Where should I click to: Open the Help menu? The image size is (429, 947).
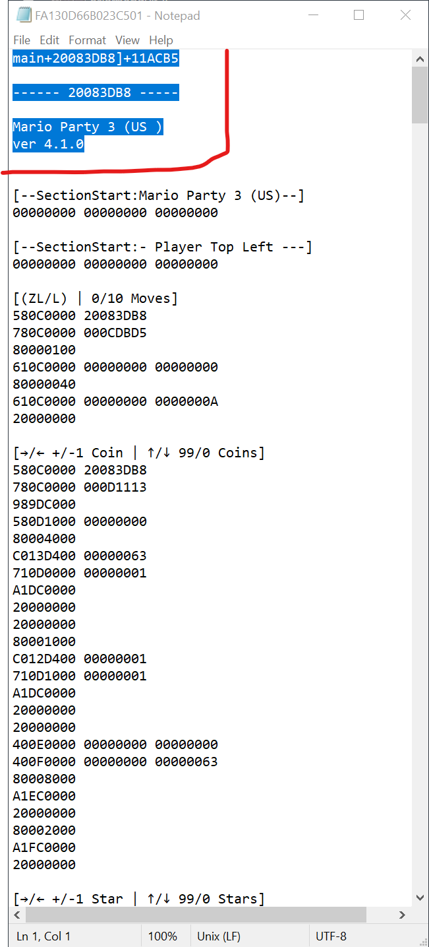[x=161, y=40]
